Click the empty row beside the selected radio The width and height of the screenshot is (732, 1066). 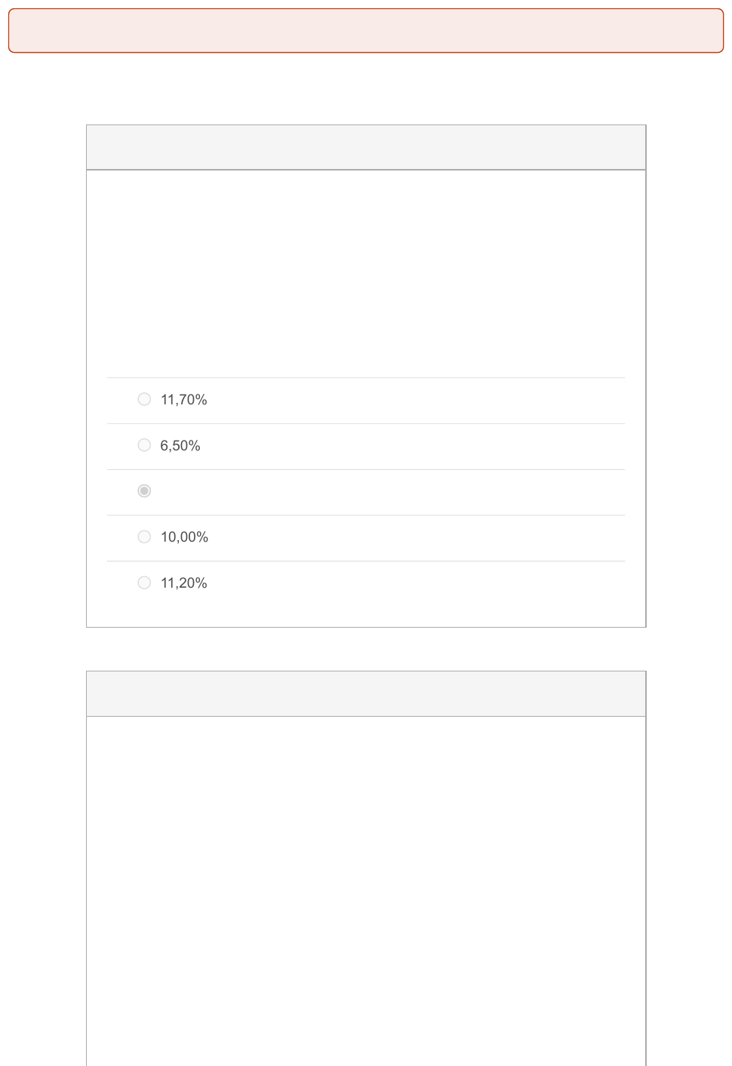[x=377, y=492]
